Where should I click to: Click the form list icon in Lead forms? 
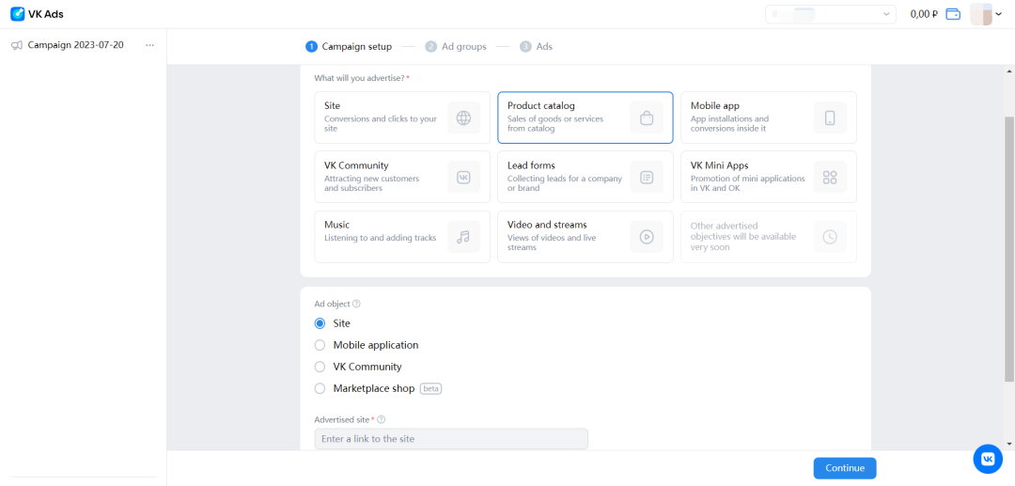tap(647, 178)
